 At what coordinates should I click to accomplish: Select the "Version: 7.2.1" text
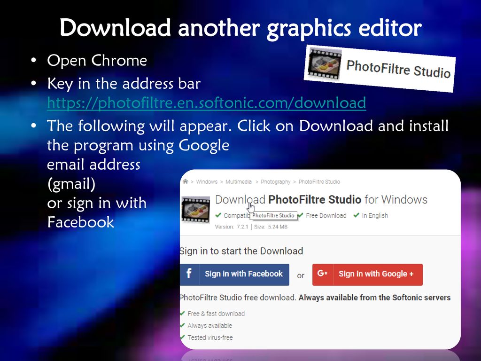tap(232, 227)
